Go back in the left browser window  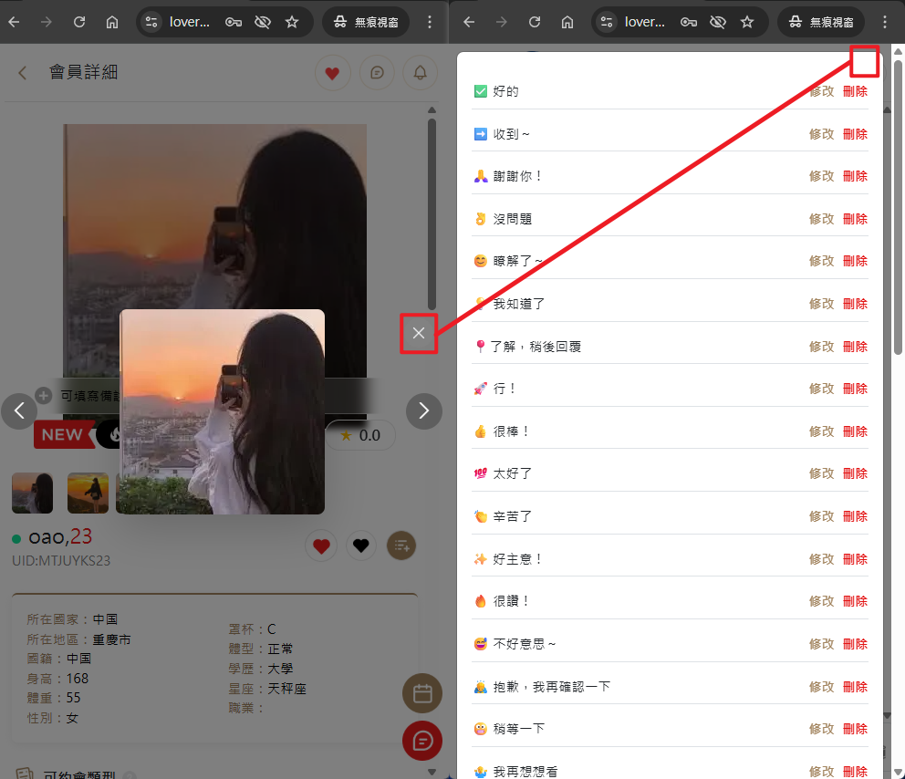click(15, 22)
